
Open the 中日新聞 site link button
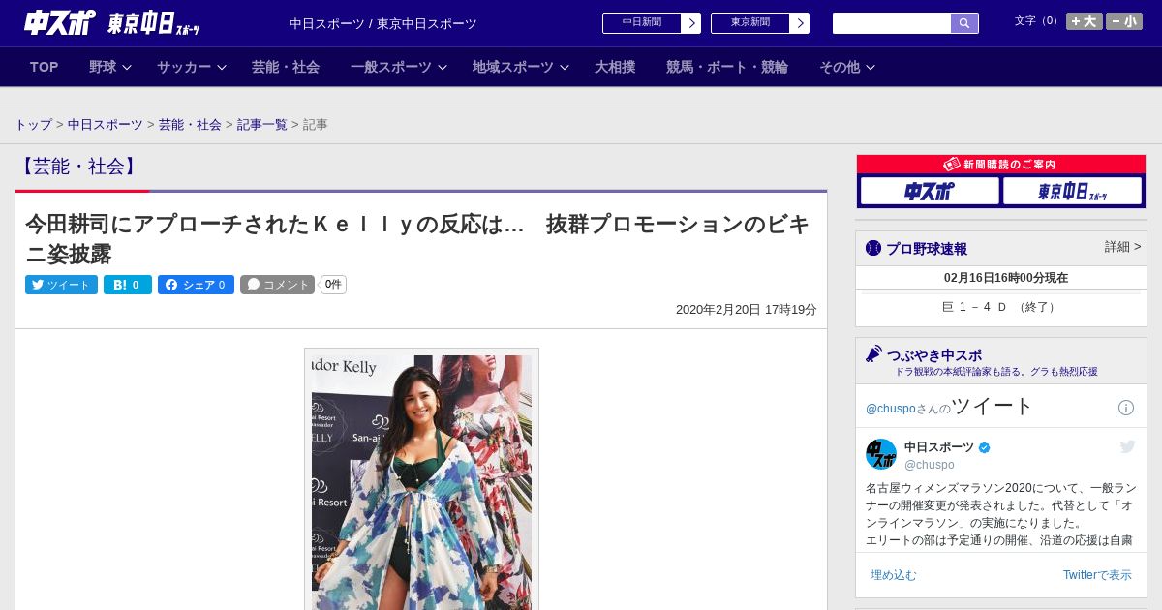point(652,23)
